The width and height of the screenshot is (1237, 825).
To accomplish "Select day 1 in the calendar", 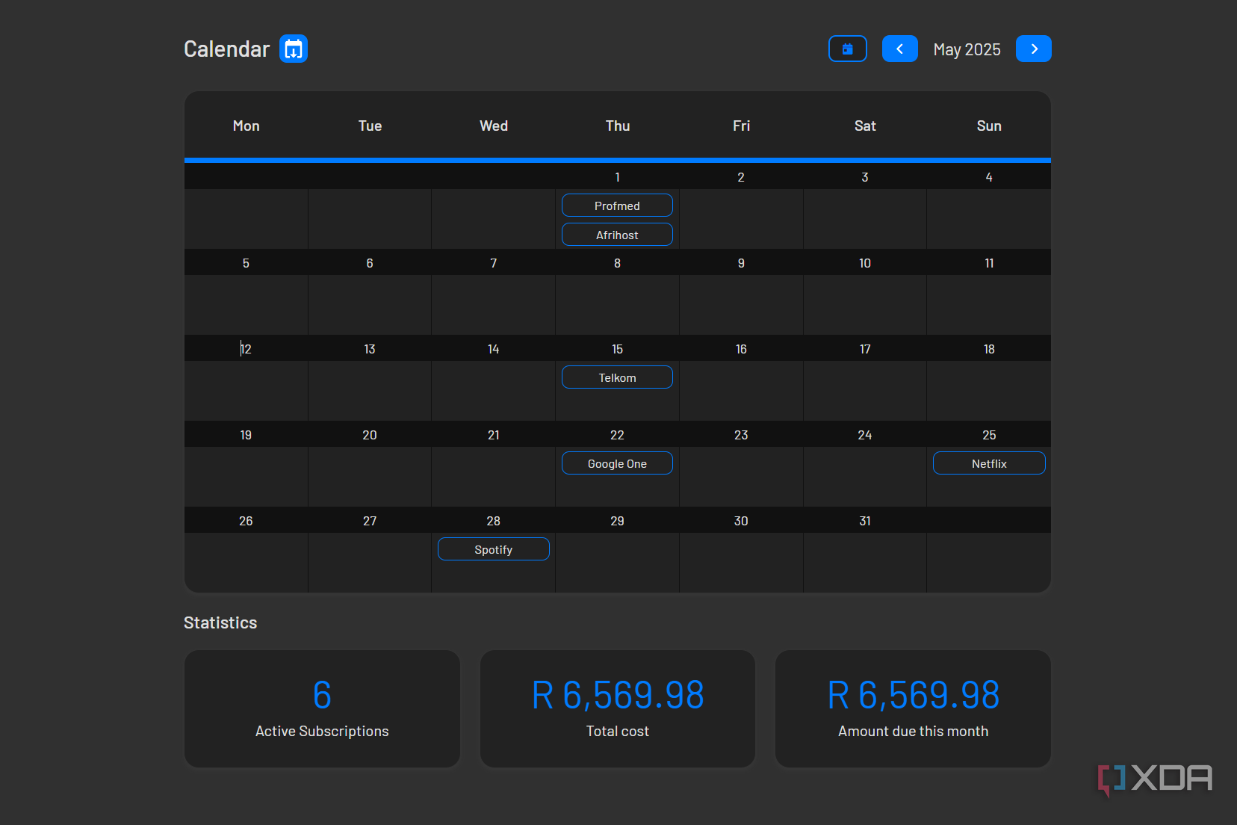I will coord(617,177).
